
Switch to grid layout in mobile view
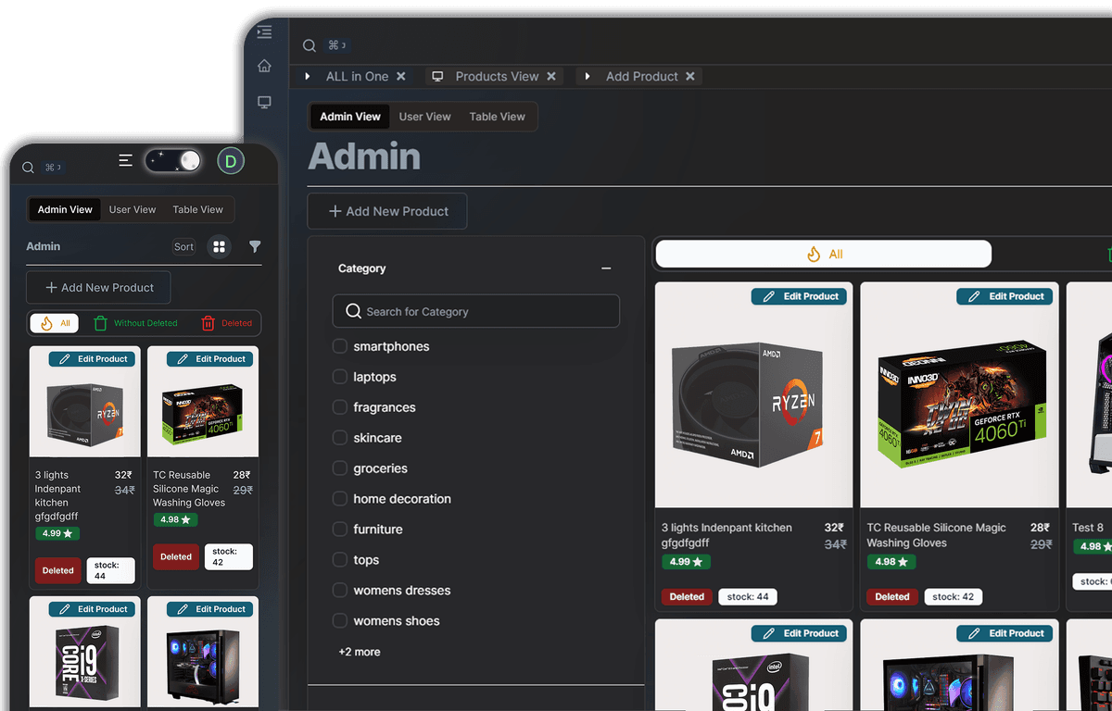[x=220, y=246]
